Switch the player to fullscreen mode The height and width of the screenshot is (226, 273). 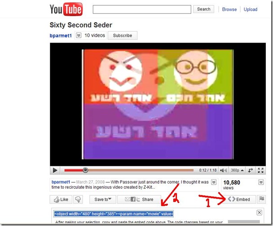tap(260, 170)
